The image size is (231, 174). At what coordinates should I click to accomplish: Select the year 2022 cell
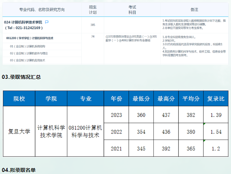(116, 131)
